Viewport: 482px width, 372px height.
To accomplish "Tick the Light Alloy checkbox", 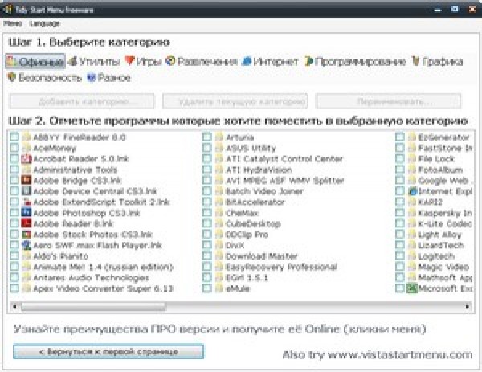I will (x=400, y=235).
